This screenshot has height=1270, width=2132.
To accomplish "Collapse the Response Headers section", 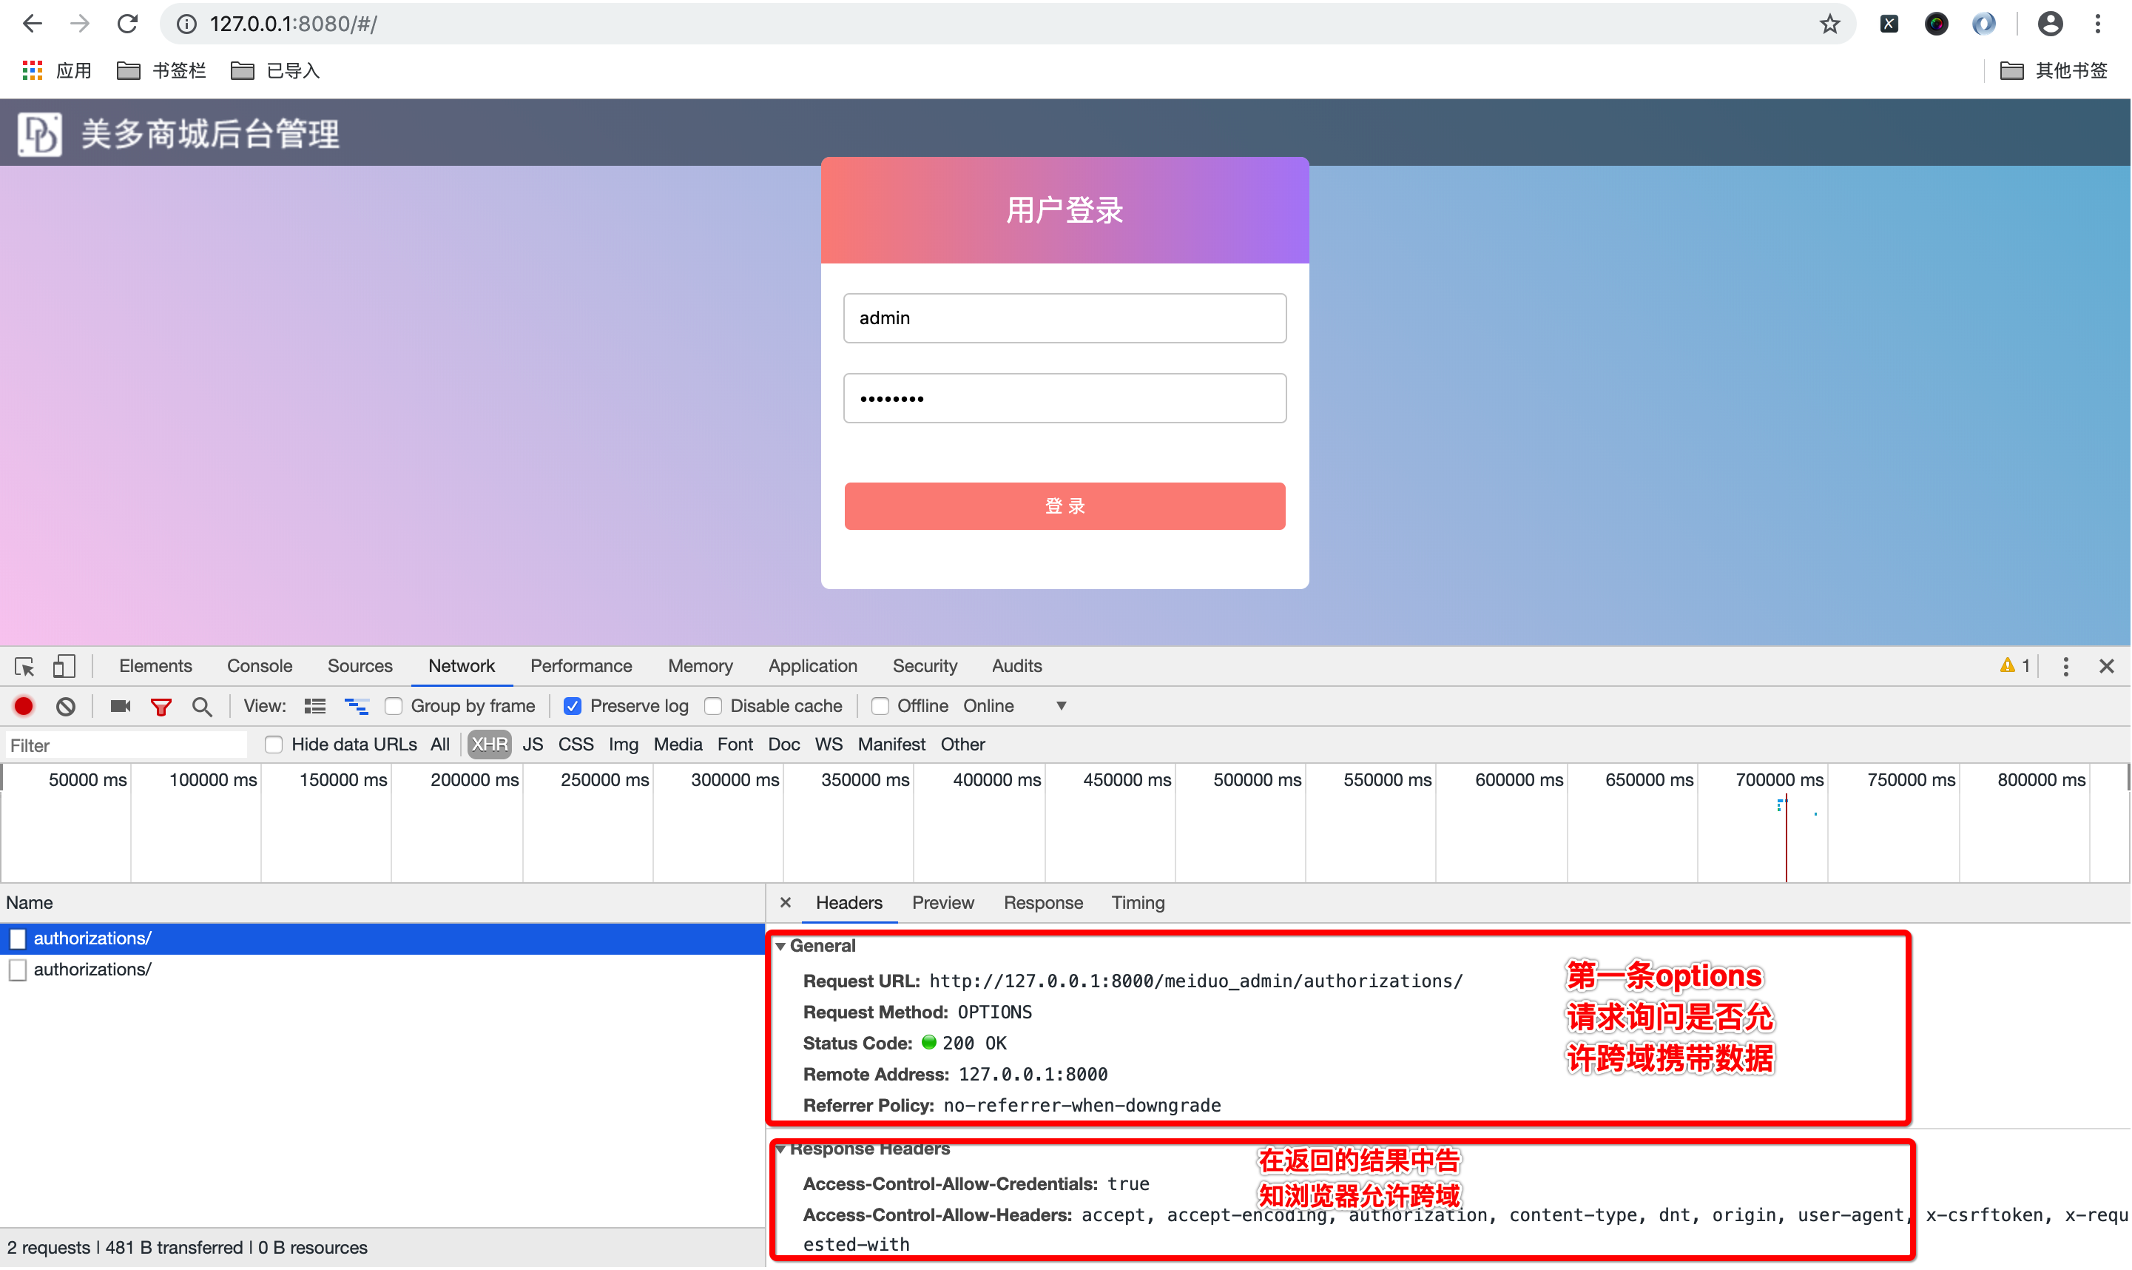I will [x=780, y=1149].
